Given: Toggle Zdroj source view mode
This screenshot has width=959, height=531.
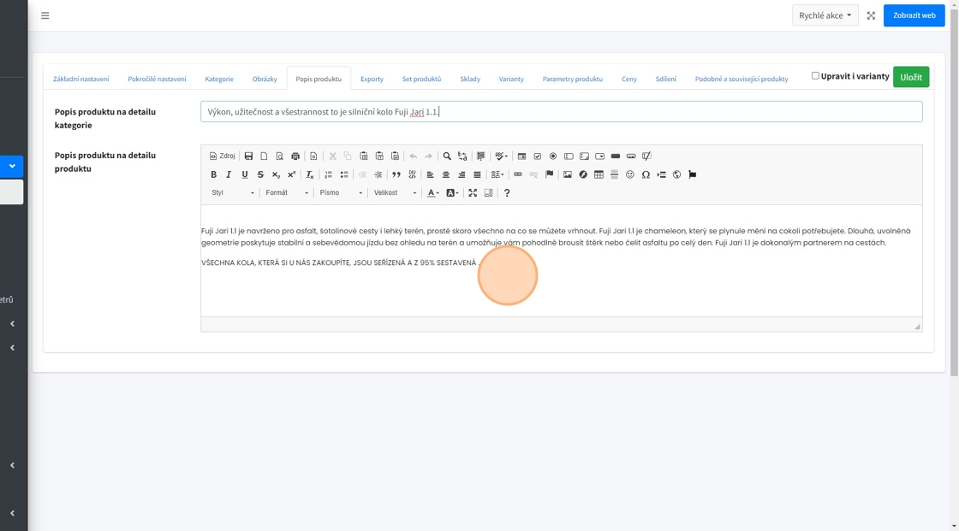Looking at the screenshot, I should 223,156.
